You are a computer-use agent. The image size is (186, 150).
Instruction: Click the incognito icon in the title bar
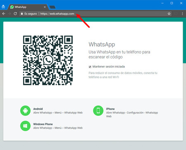point(3,7)
